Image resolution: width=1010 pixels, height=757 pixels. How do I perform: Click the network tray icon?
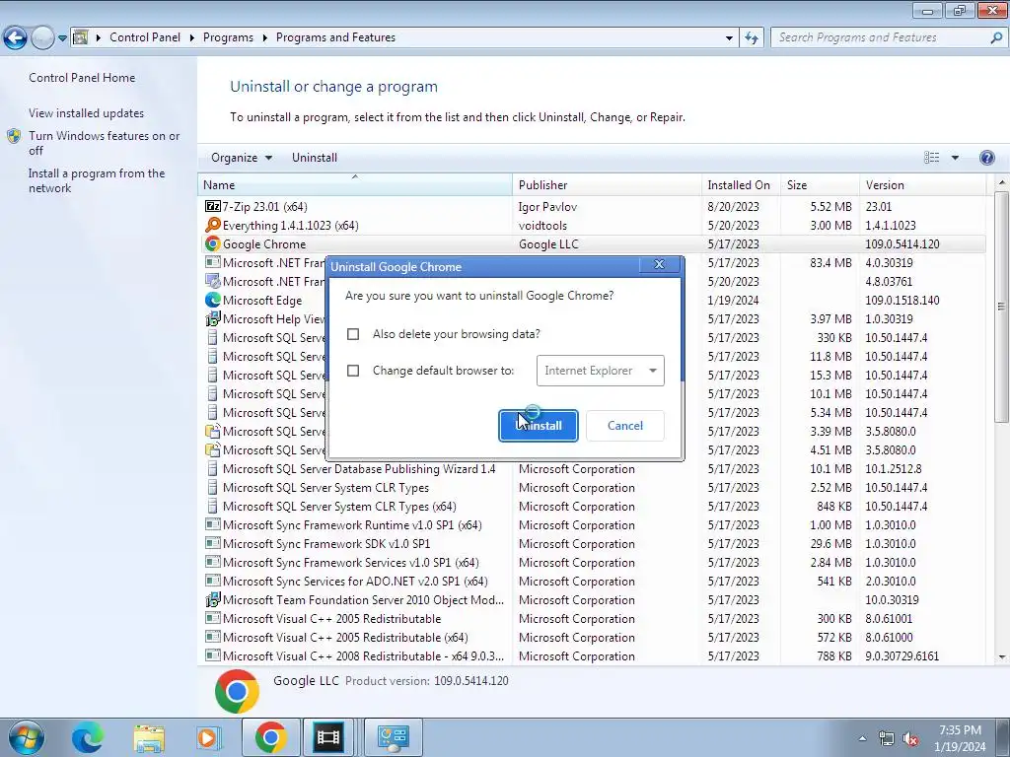pos(887,738)
